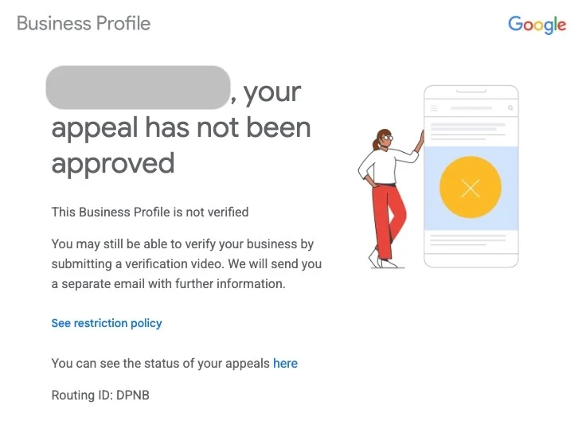Click the Business Profile header text
Image resolution: width=586 pixels, height=421 pixels.
point(84,23)
